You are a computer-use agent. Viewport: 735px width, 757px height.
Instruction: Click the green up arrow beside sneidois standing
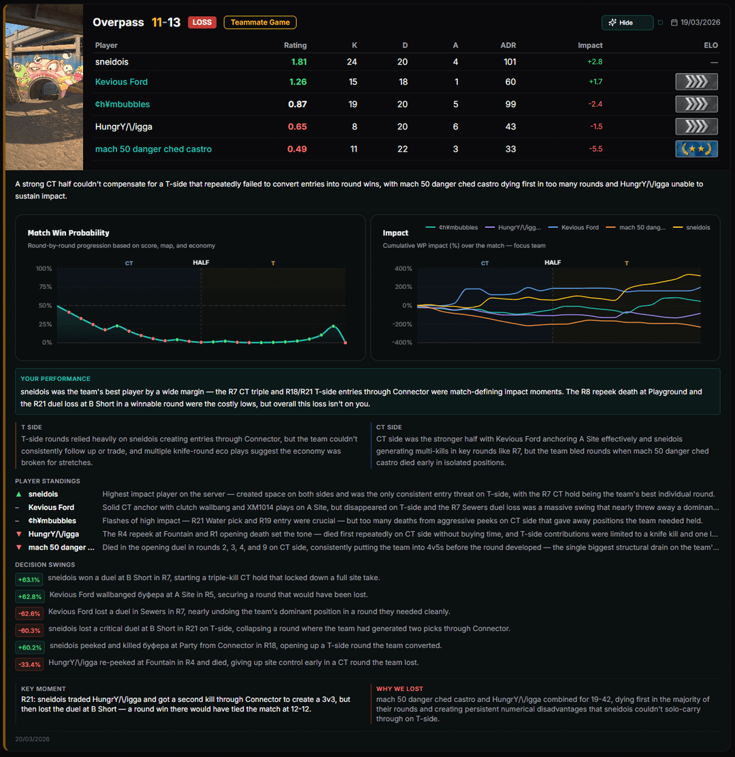tap(19, 494)
